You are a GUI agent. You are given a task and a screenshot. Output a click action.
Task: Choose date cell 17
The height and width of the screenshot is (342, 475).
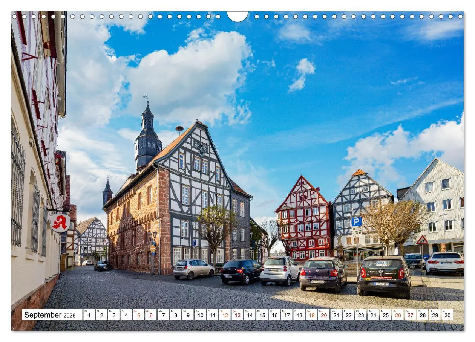287,315
